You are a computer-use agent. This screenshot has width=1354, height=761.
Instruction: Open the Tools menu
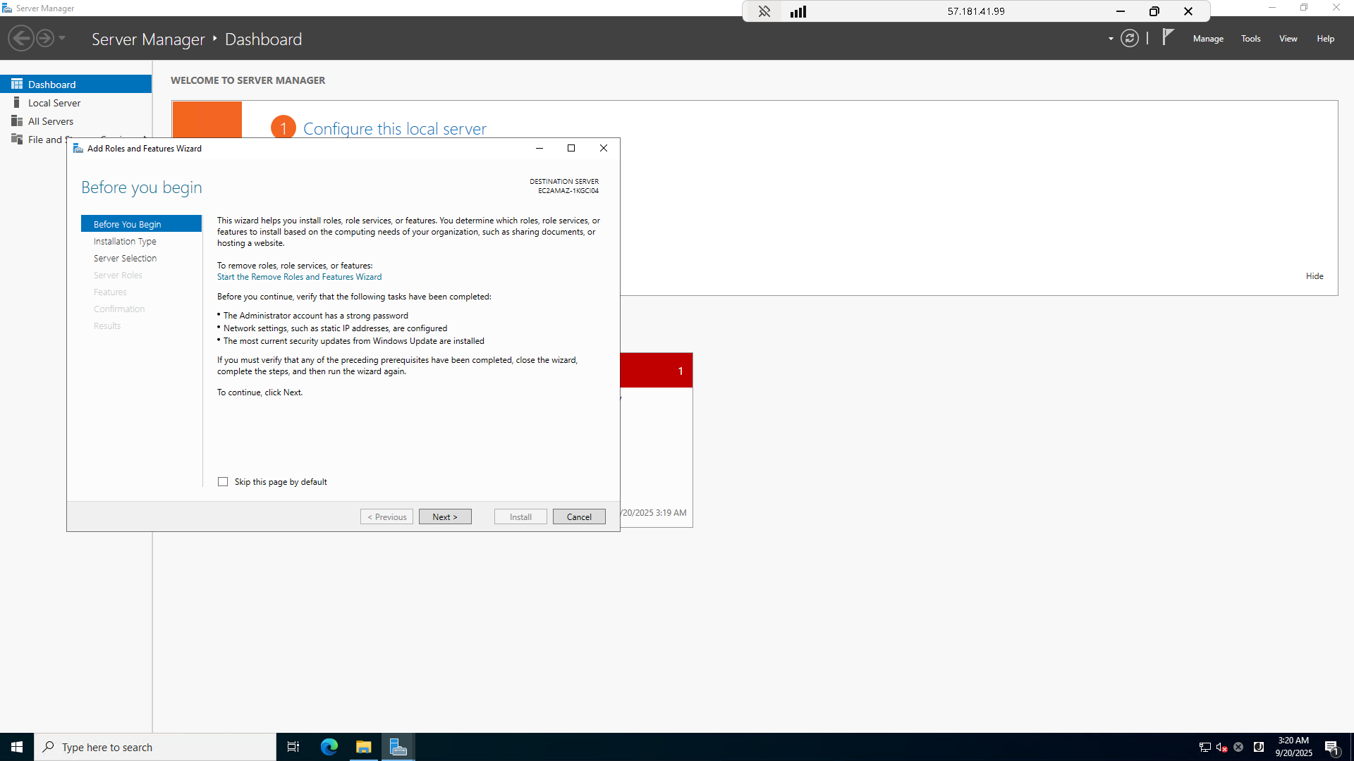1250,39
